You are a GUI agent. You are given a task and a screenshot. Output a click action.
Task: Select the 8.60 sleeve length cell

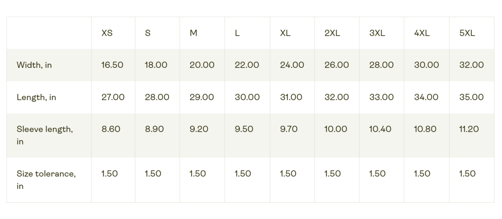[x=111, y=129]
